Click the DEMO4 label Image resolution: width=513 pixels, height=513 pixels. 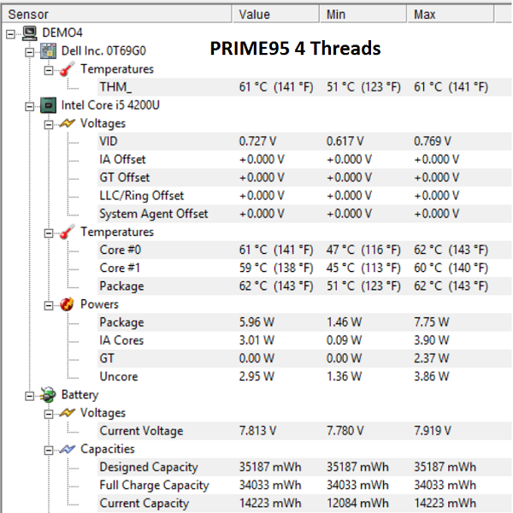coord(62,32)
